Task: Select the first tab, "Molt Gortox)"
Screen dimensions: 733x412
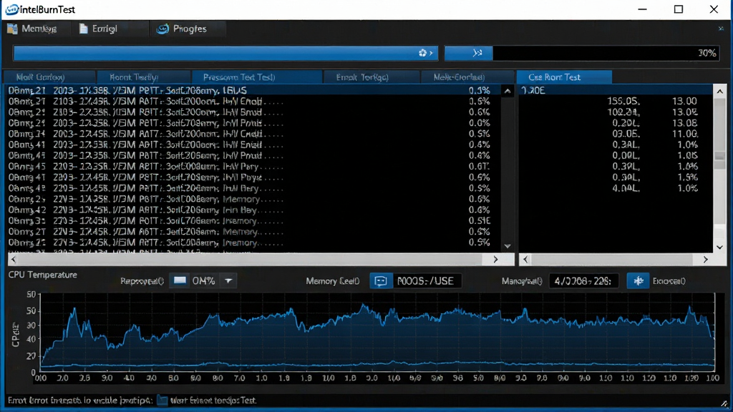Action: click(x=49, y=77)
